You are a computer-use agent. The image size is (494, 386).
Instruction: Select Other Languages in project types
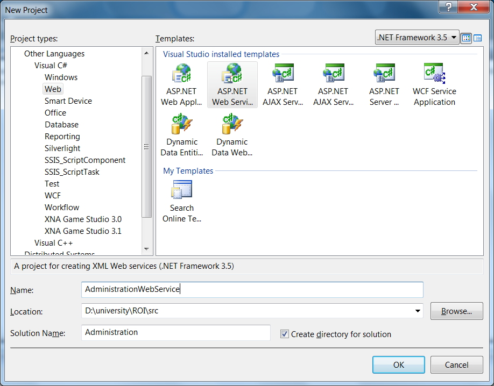click(x=54, y=54)
